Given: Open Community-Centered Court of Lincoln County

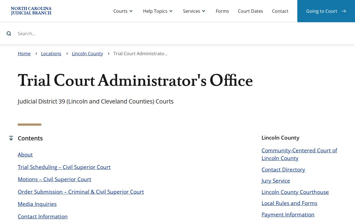Looking at the screenshot, I should pos(299,154).
